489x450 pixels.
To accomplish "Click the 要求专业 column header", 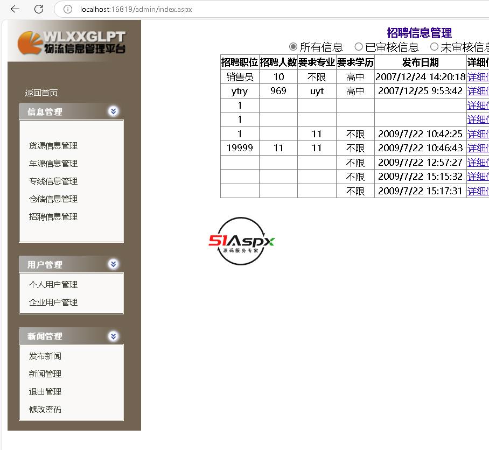I will [x=317, y=62].
